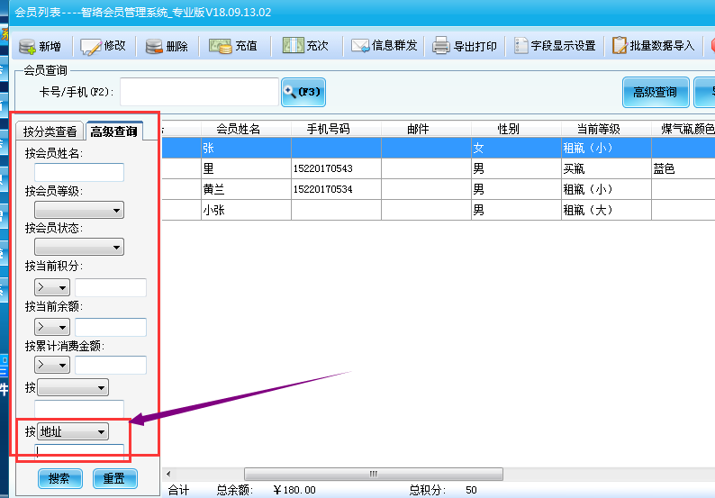715x498 pixels.
Task: Click the 批量数据导入 batch import icon
Action: tap(620, 46)
